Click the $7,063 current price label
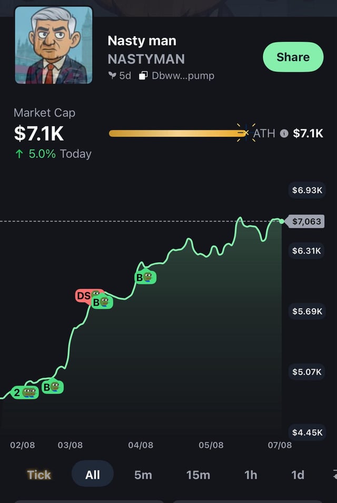The width and height of the screenshot is (337, 503). coord(306,222)
